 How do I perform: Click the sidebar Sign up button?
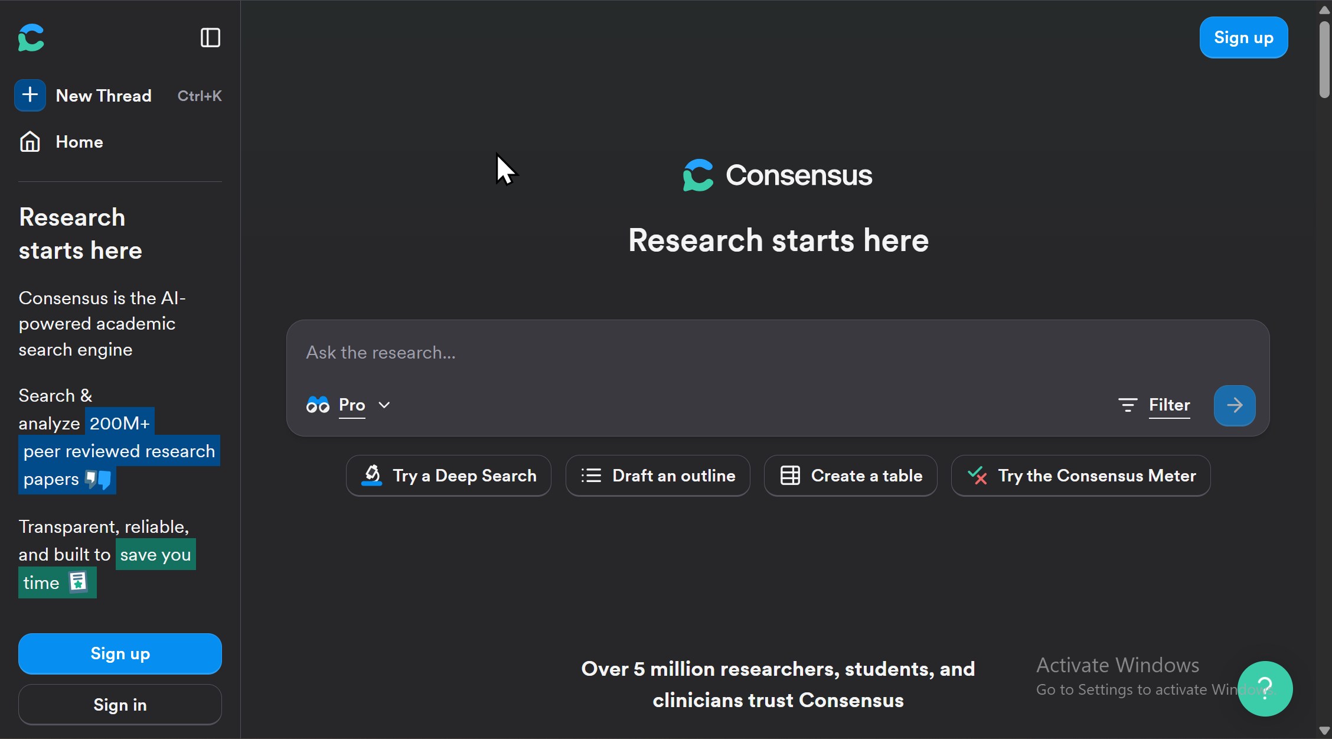[120, 653]
